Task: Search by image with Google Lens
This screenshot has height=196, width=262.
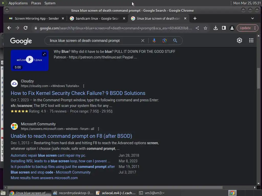Action: pos(165,41)
